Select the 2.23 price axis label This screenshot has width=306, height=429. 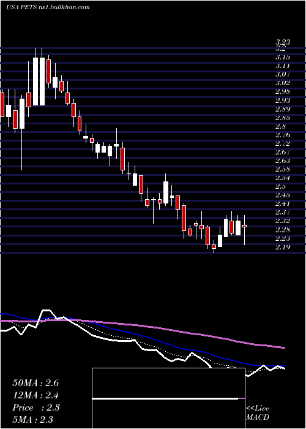(283, 238)
